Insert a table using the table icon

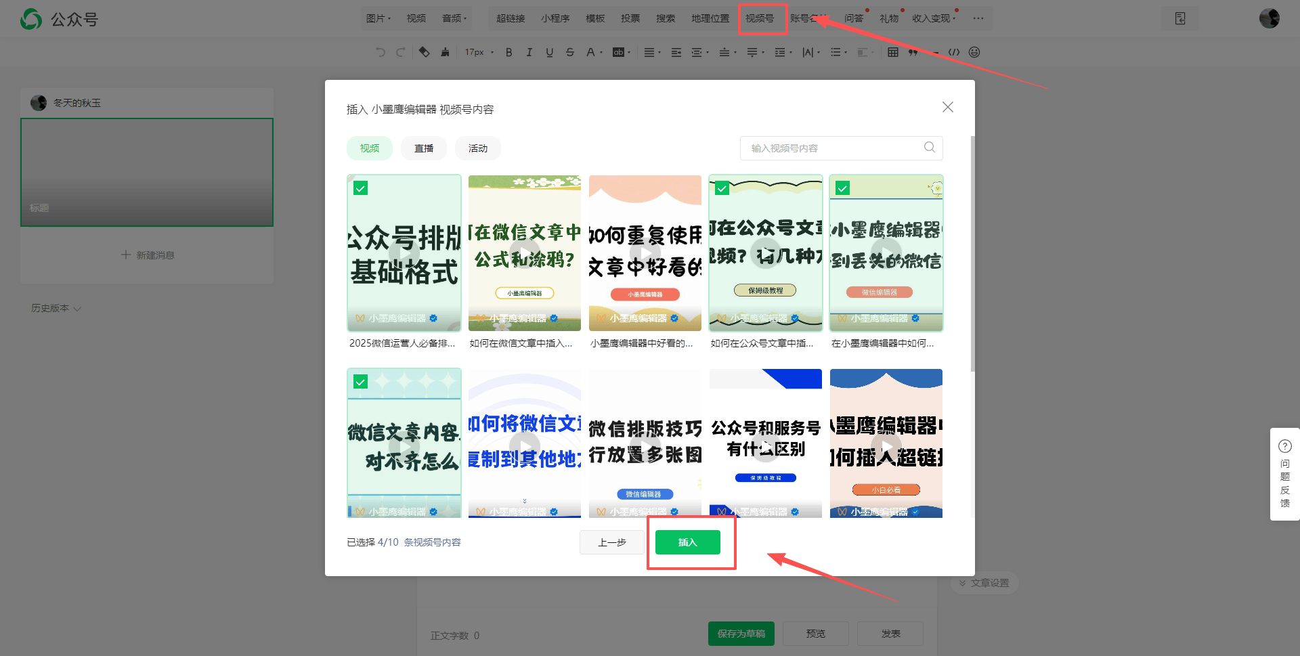click(892, 52)
